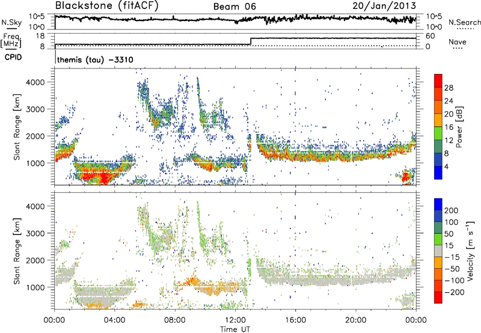Viewport: 481px width, 333px height.
Task: Select the blue 4–8 dB Power colorbar segment
Action: pos(438,160)
